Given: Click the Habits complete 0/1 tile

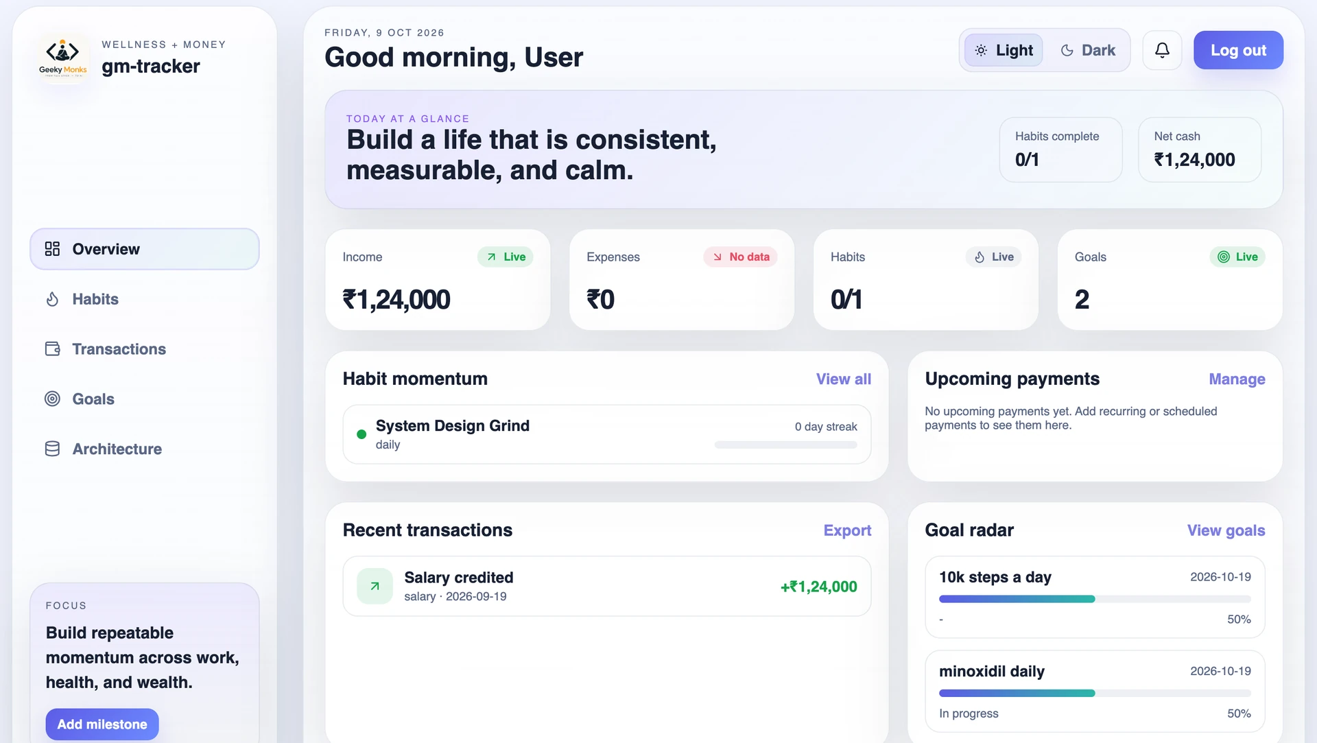Looking at the screenshot, I should coord(1060,150).
